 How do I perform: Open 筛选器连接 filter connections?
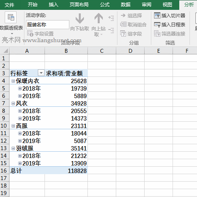[x=170, y=34]
